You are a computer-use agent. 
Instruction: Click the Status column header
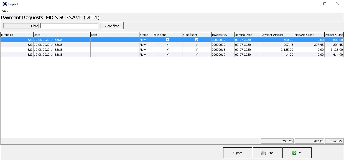click(x=146, y=35)
